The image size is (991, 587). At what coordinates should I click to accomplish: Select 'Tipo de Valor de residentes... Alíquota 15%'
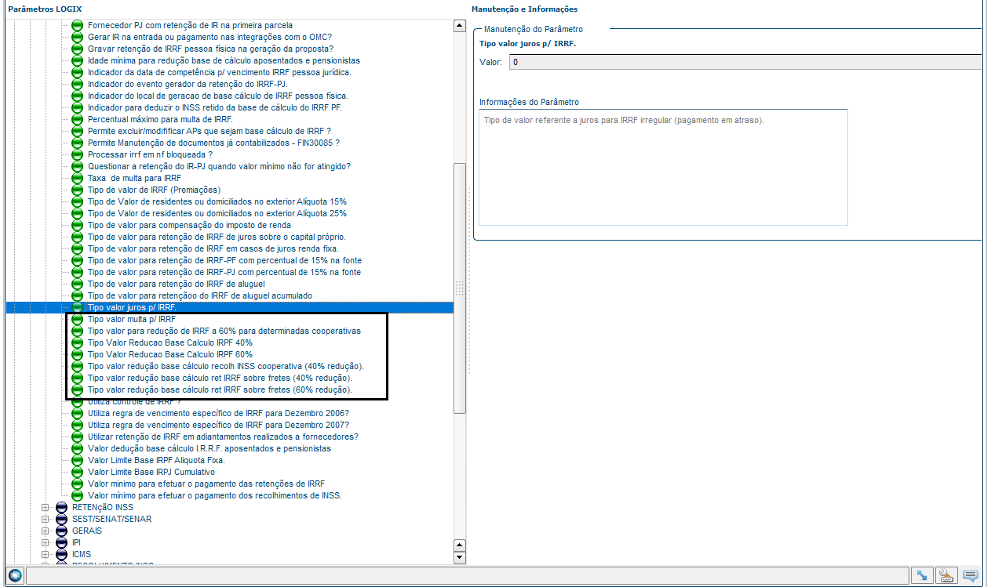coord(217,201)
